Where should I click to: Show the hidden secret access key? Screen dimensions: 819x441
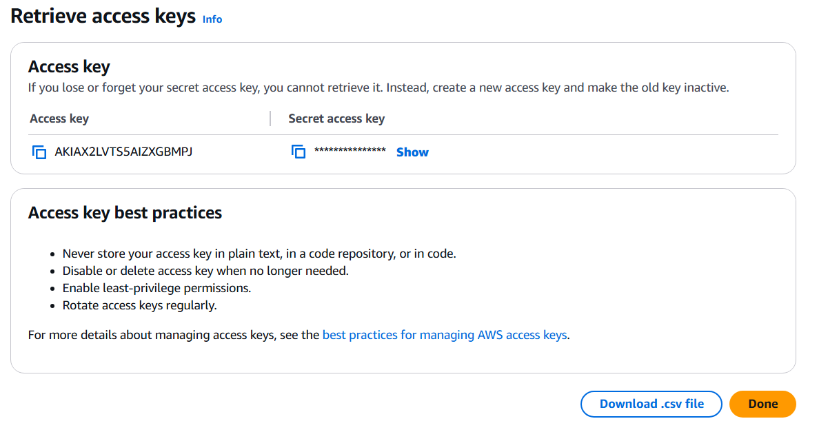412,152
